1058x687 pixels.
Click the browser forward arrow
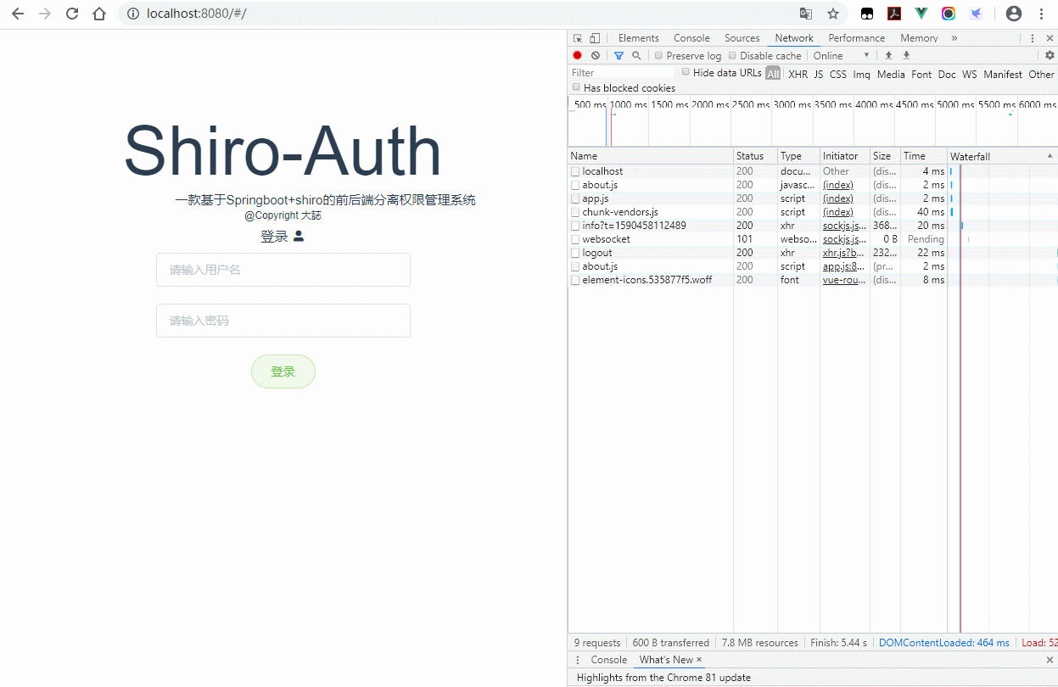pyautogui.click(x=45, y=14)
